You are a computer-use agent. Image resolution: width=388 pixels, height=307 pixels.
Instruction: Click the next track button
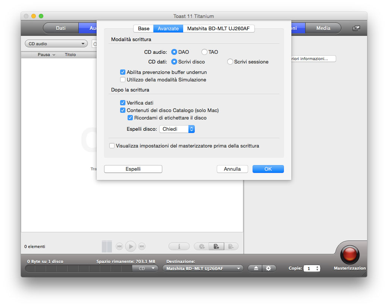coord(142,246)
